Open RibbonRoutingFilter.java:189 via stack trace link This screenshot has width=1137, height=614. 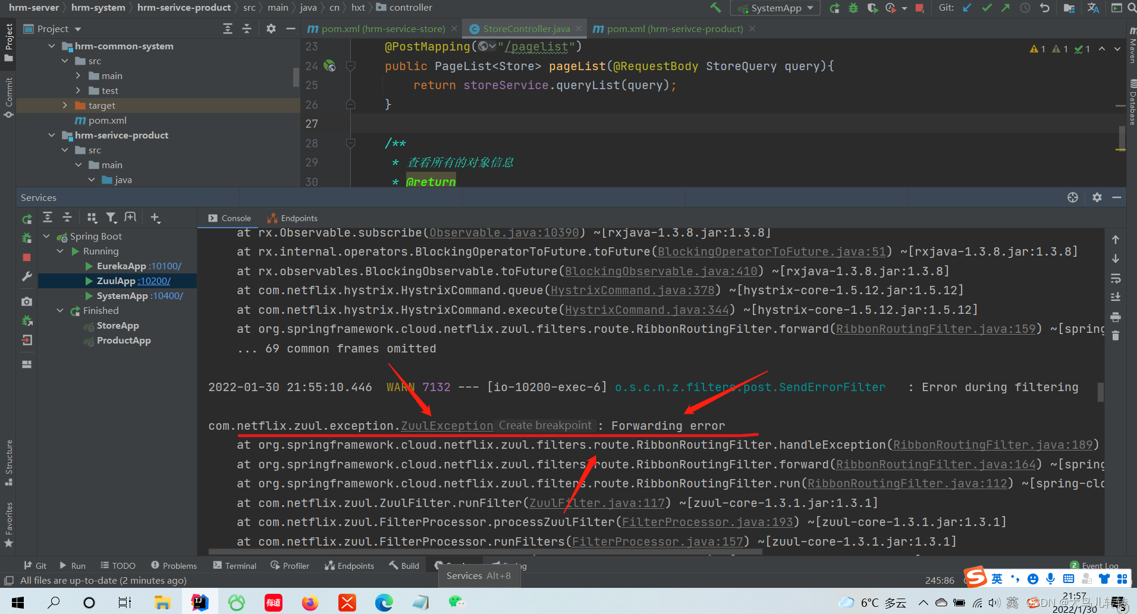[x=992, y=445]
